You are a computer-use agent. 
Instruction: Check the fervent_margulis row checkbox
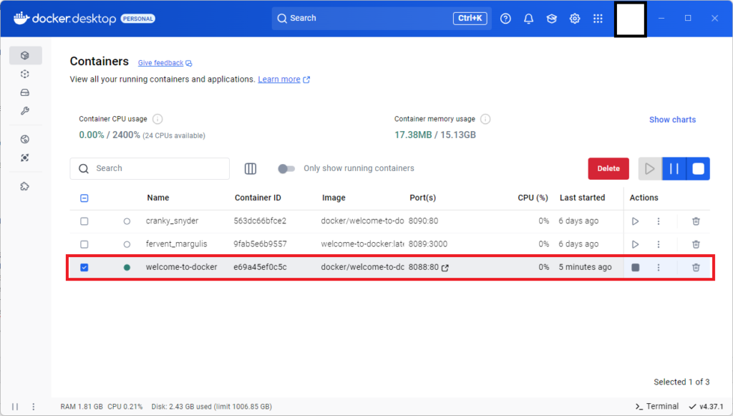[84, 244]
